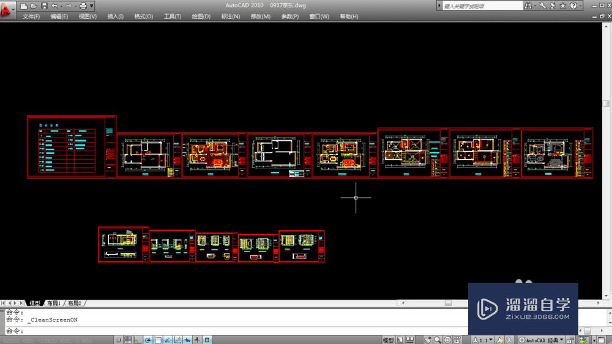Open the 绘图(D) menu

(x=201, y=17)
